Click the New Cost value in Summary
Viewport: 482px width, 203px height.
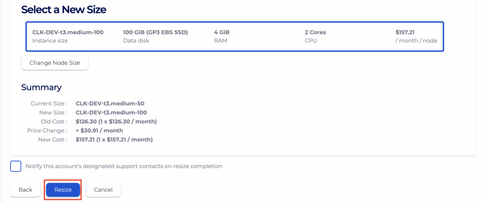[x=114, y=139]
